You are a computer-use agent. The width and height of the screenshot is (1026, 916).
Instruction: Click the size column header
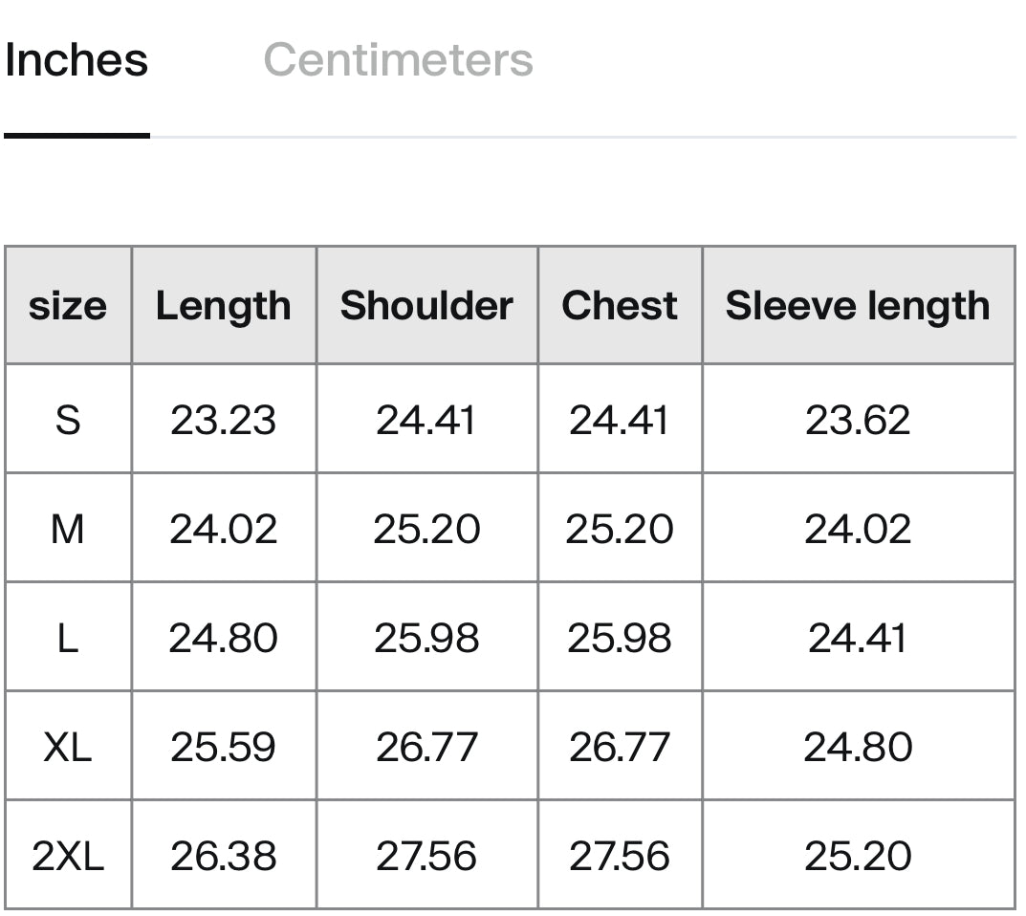tap(68, 306)
